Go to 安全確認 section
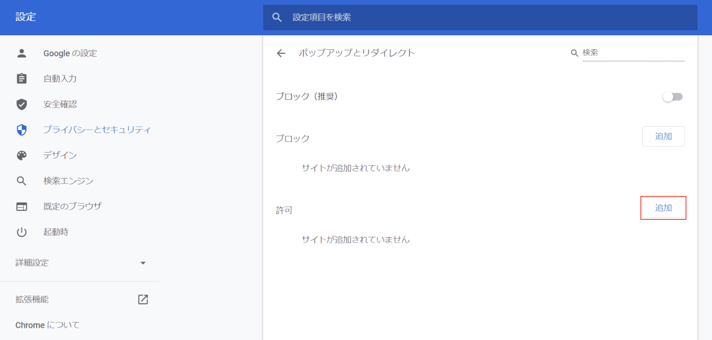 [60, 104]
